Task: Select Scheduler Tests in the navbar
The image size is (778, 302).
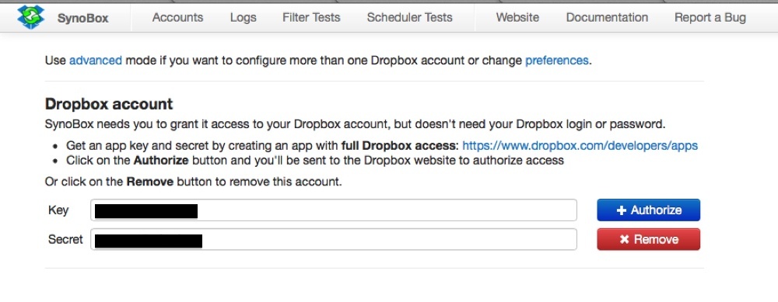Action: [x=410, y=18]
